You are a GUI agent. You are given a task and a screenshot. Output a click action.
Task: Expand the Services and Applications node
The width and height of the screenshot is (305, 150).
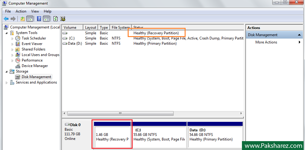[x=7, y=83]
